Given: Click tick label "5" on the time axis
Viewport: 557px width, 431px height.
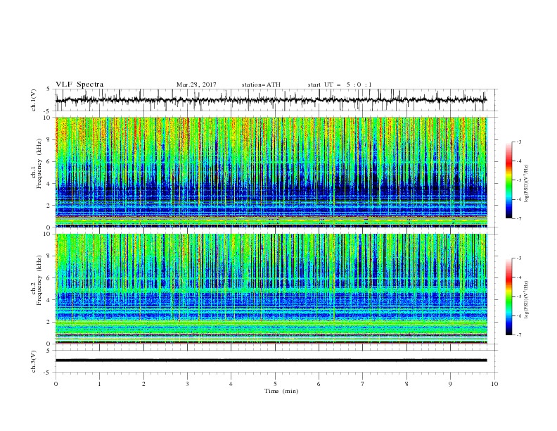Looking at the screenshot, I should [x=275, y=384].
